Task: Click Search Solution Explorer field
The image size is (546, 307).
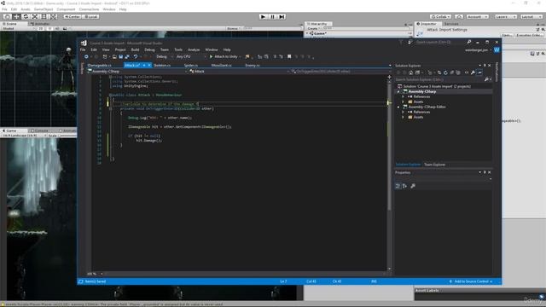Action: [x=443, y=79]
